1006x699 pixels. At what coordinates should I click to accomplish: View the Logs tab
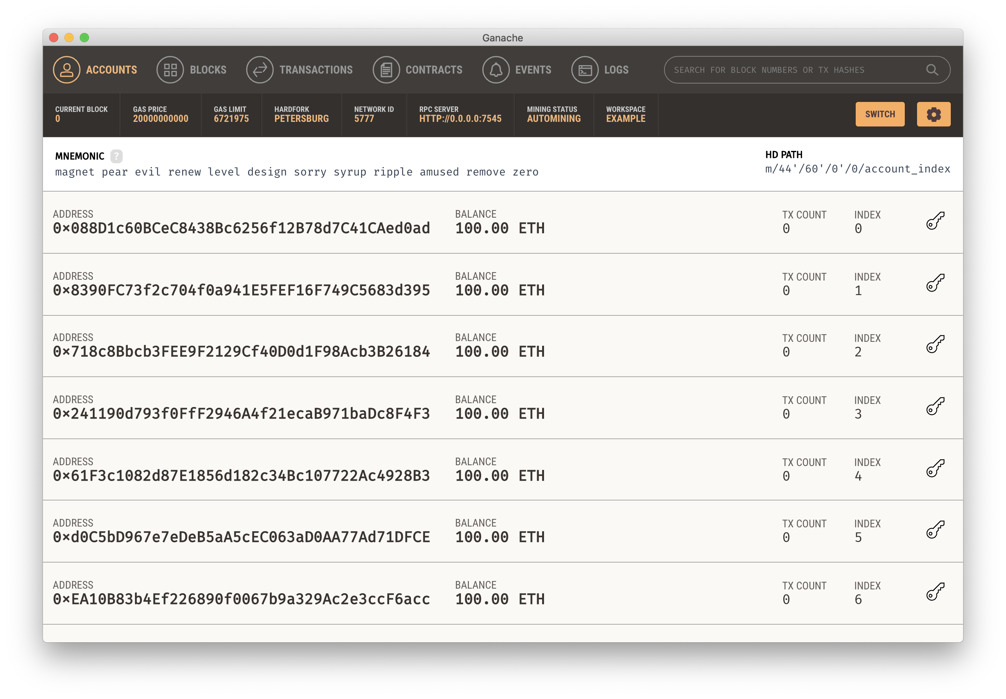pos(600,70)
